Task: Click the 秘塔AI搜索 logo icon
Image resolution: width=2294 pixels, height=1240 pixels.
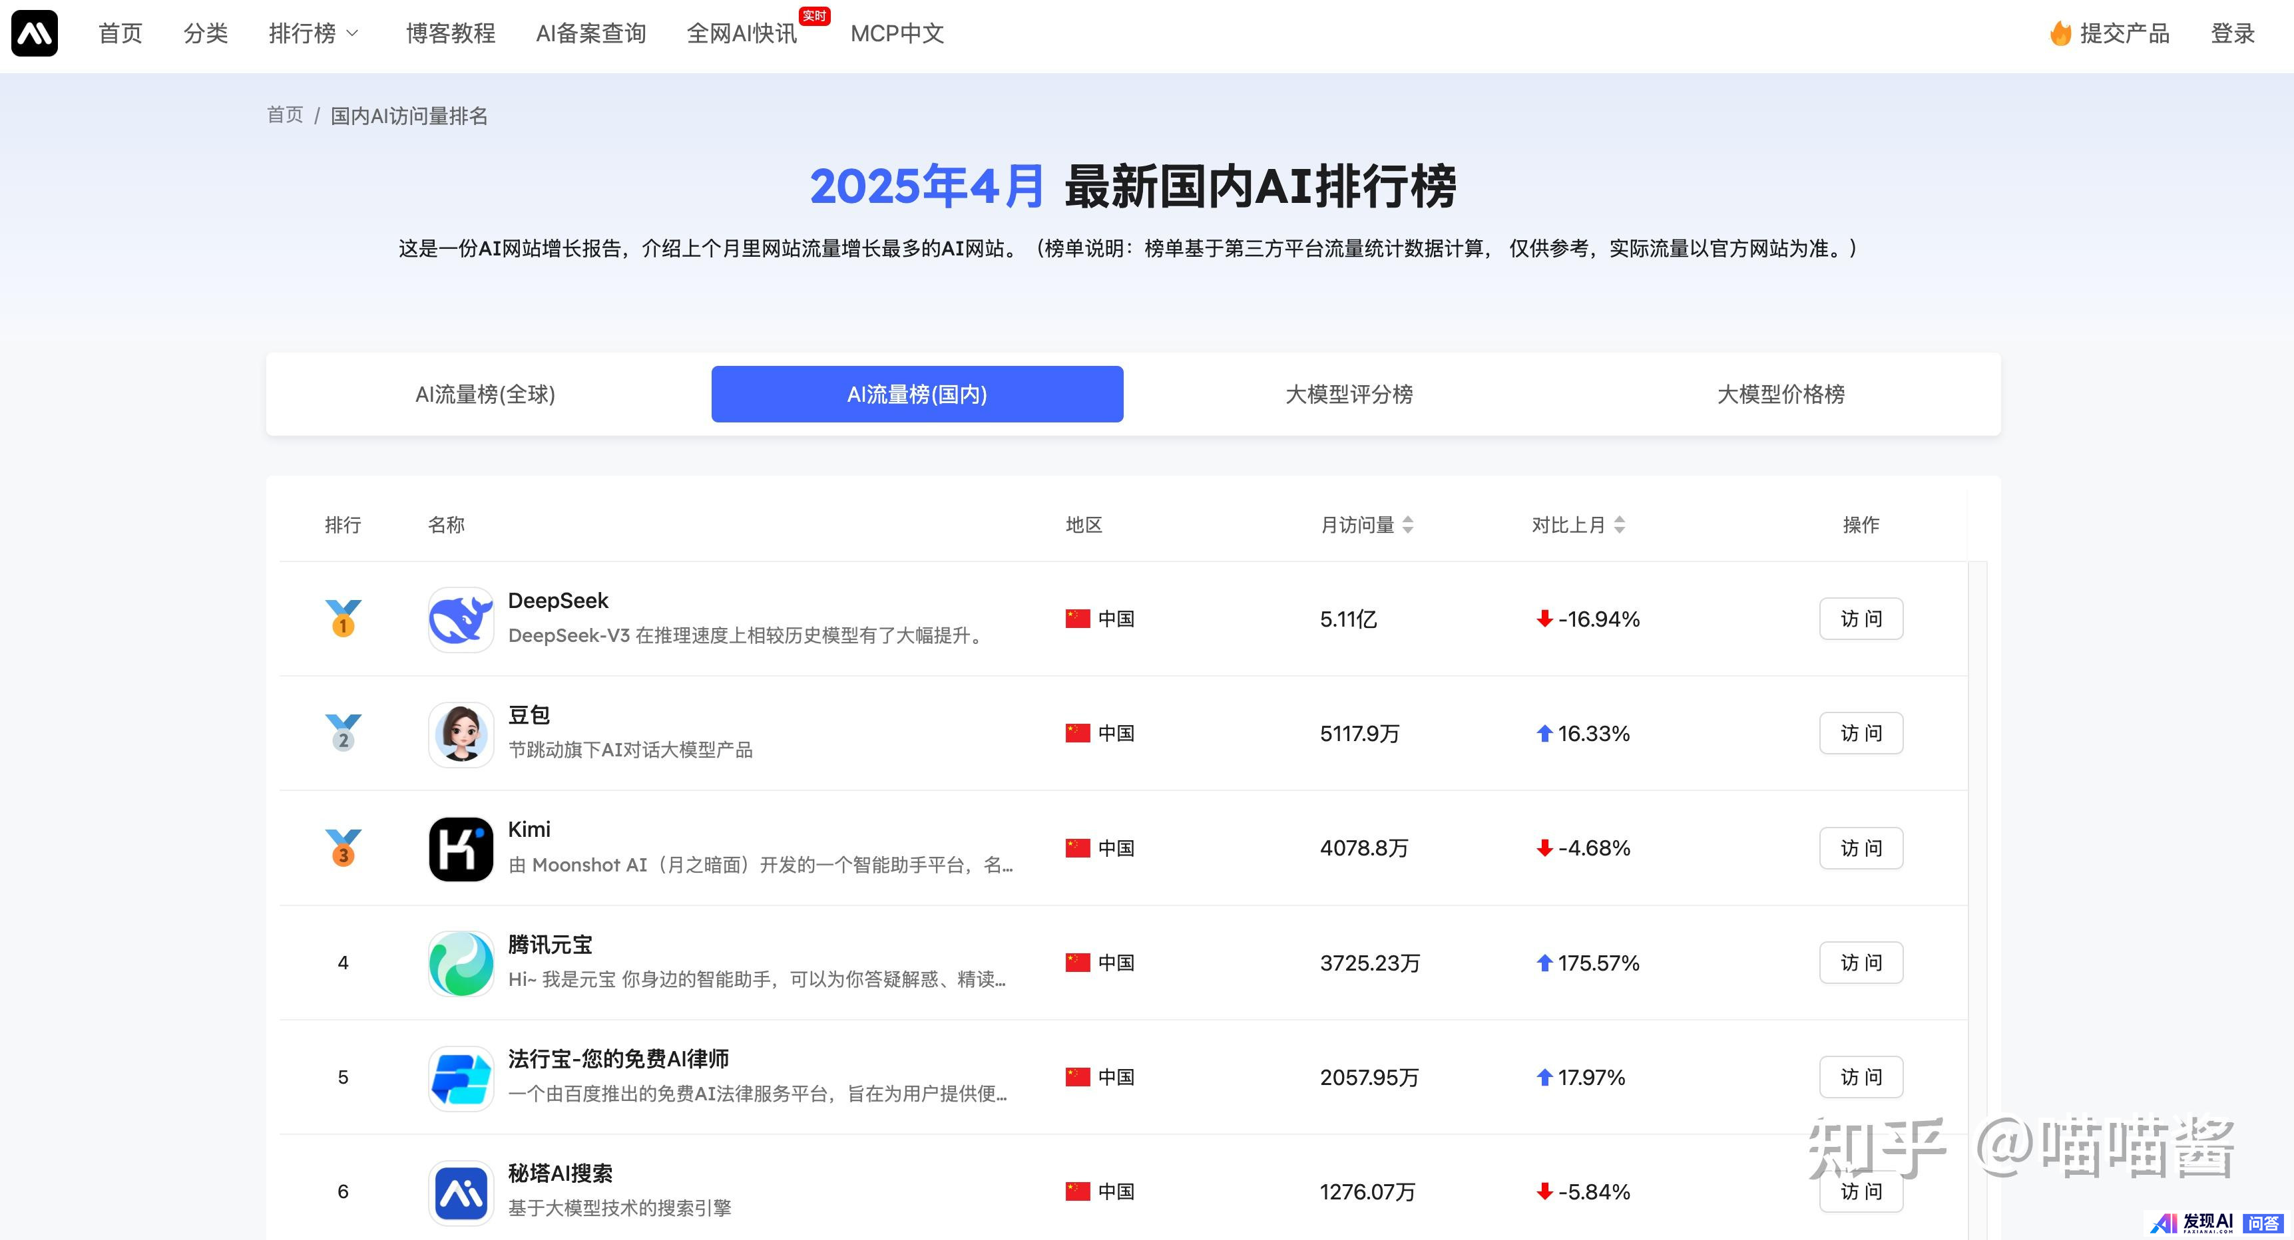Action: tap(461, 1193)
